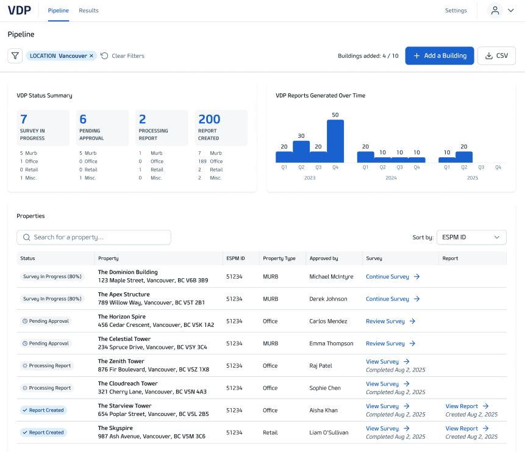The height and width of the screenshot is (452, 525).
Task: Click the 2023 Q4 bar in the chart
Action: click(x=335, y=141)
